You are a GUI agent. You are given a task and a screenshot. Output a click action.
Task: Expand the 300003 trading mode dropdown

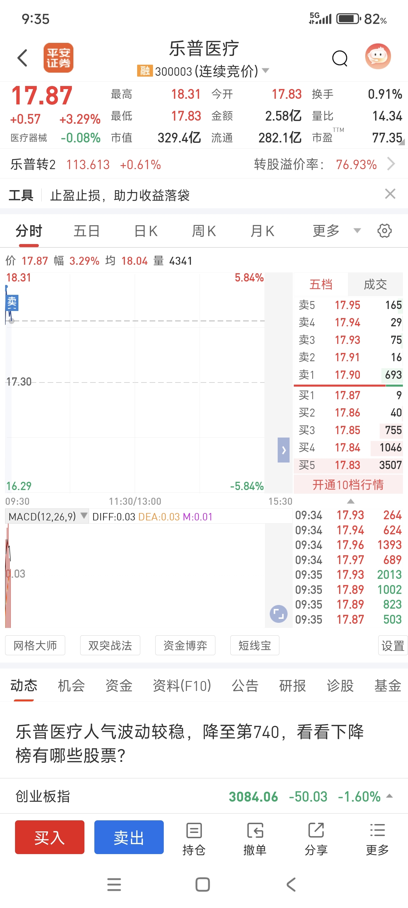pos(266,70)
